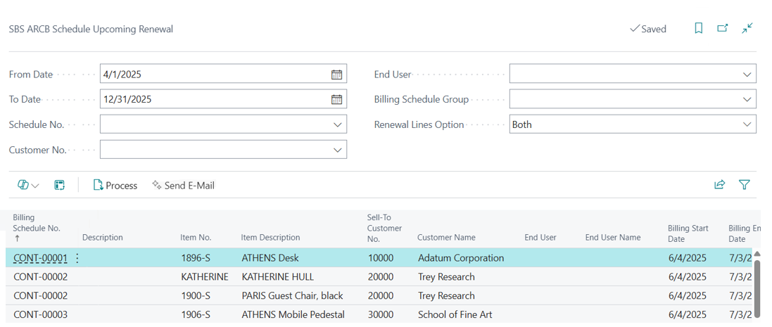Open the Renewal Lines Option dropdown

click(x=747, y=124)
